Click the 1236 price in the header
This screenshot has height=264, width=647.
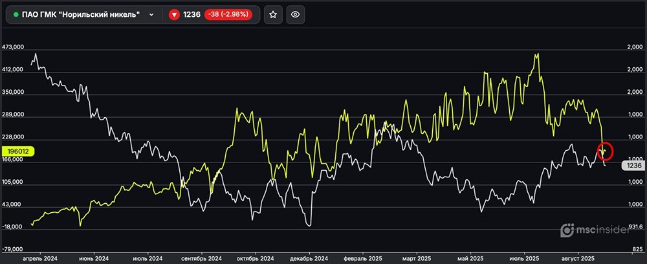[192, 15]
